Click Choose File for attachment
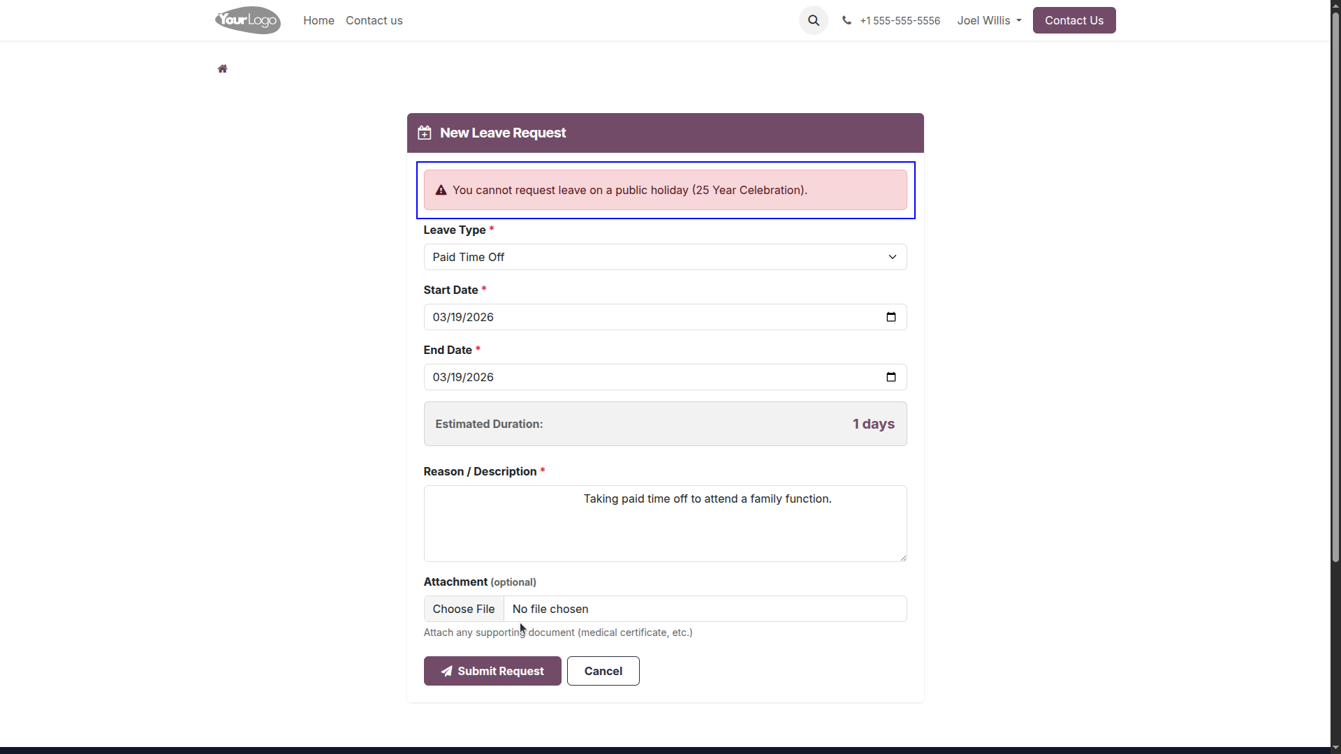 pyautogui.click(x=464, y=609)
